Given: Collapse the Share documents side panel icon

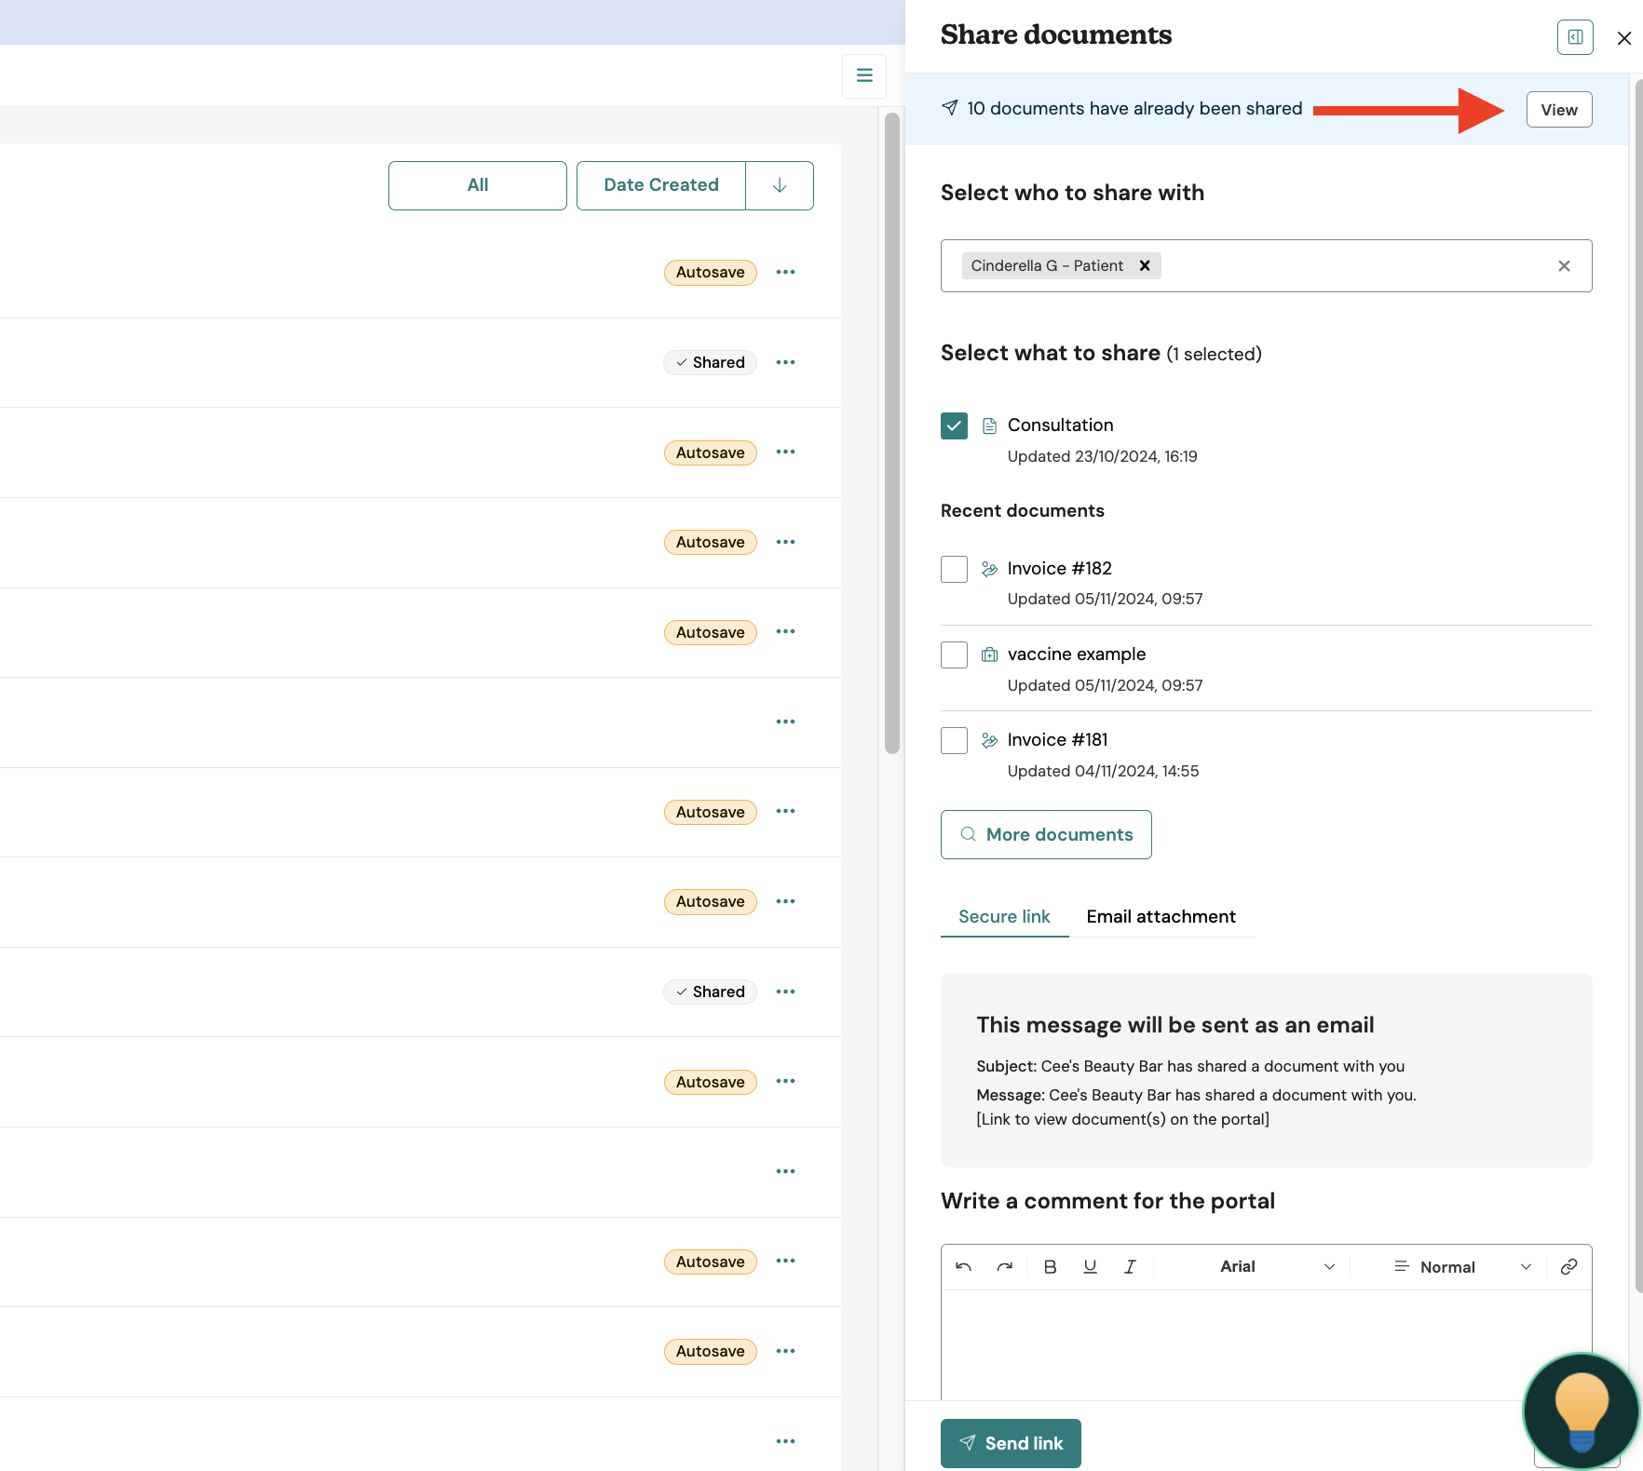Looking at the screenshot, I should (x=1575, y=37).
